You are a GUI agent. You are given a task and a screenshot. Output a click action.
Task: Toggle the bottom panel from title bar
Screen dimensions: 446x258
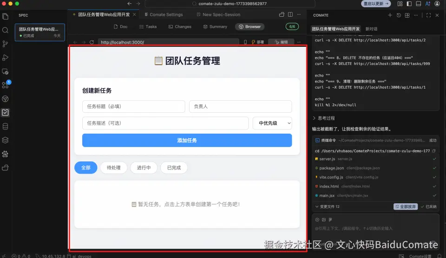419,4
